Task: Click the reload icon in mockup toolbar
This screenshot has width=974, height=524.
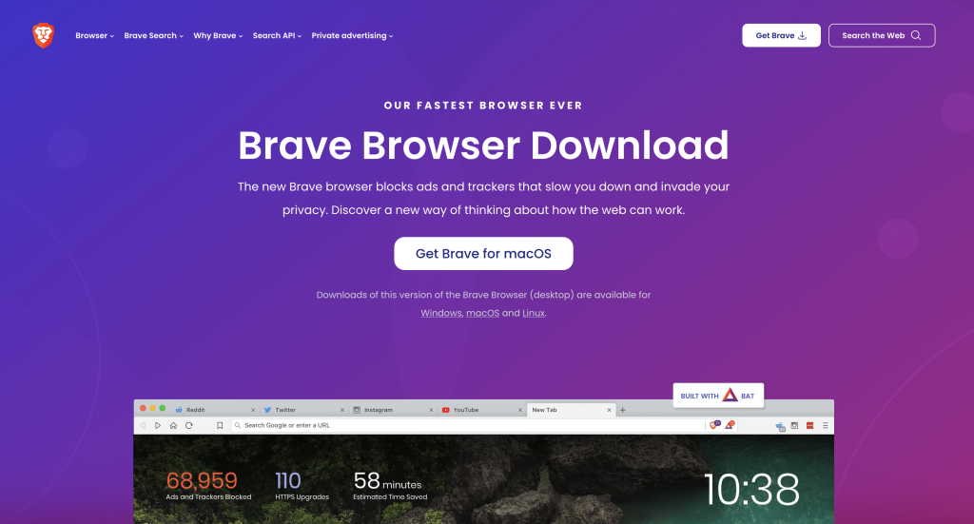Action: click(x=189, y=425)
